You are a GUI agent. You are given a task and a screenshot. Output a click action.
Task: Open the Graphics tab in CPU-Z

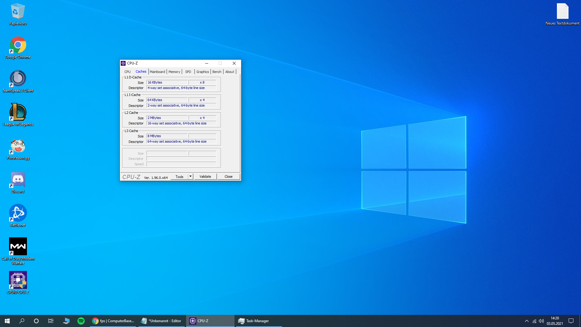[x=202, y=72]
